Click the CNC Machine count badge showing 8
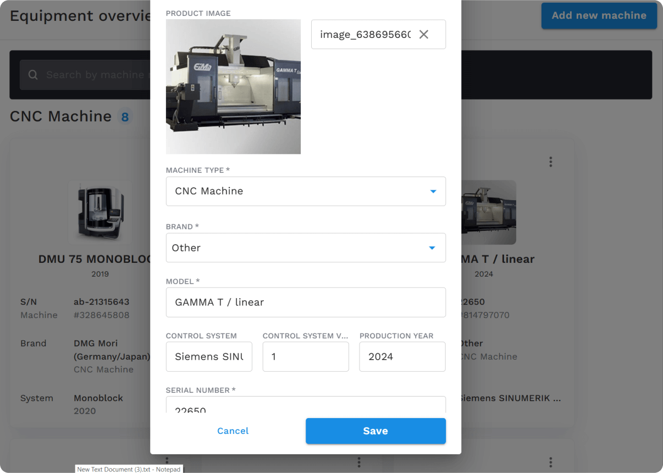The image size is (663, 473). click(x=124, y=116)
